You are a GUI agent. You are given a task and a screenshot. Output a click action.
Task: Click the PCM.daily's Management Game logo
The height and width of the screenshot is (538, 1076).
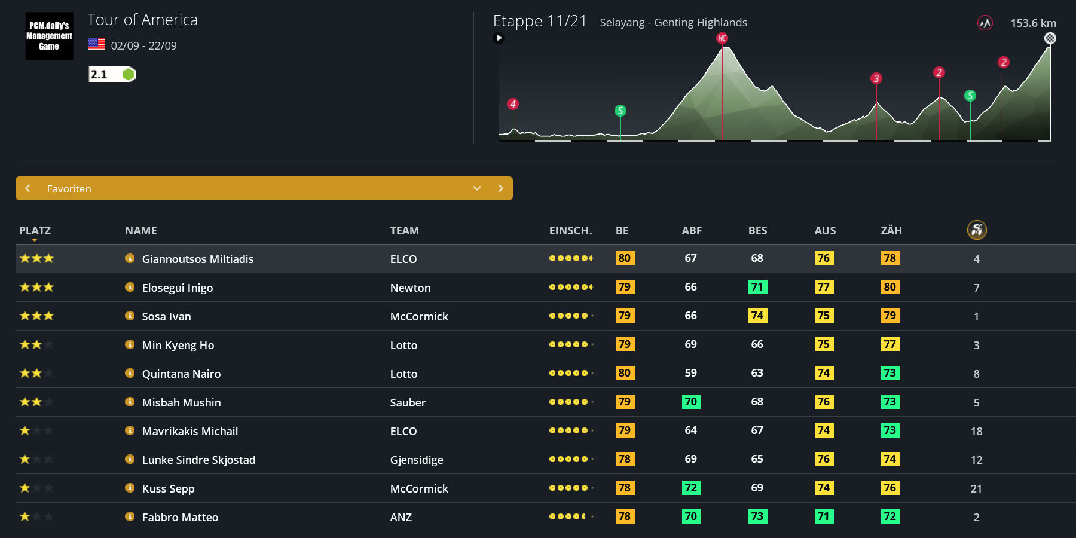click(49, 36)
